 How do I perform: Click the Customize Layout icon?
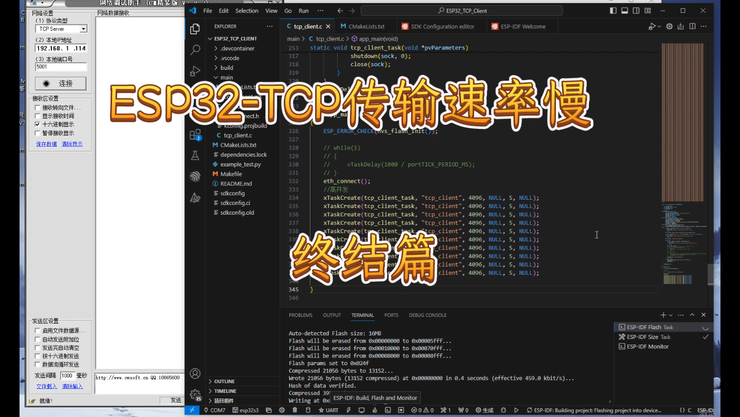[x=647, y=11]
